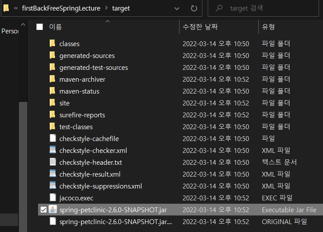Click the folder icon in the address bar
The image size is (323, 232).
click(6, 8)
